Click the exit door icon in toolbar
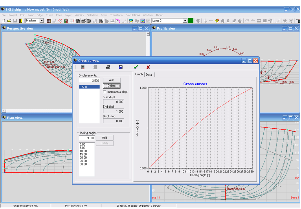This screenshot has width=301, height=209. coord(21,21)
